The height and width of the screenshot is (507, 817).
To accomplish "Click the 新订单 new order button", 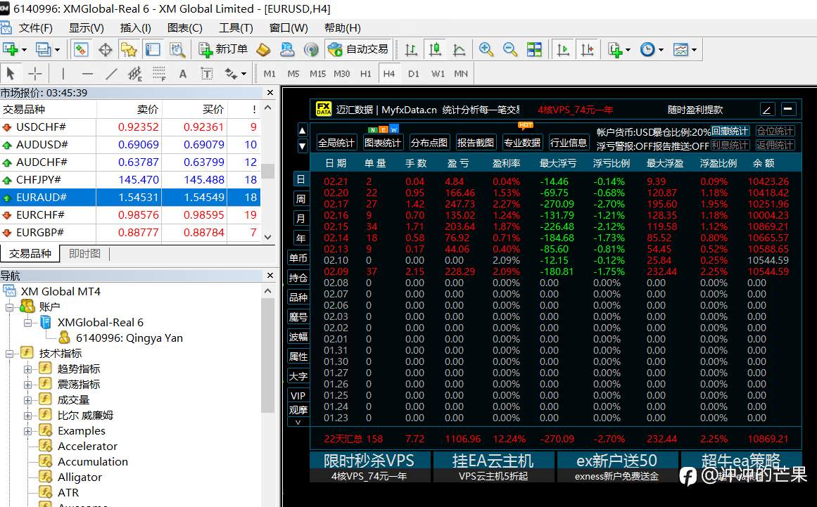I will coord(223,49).
